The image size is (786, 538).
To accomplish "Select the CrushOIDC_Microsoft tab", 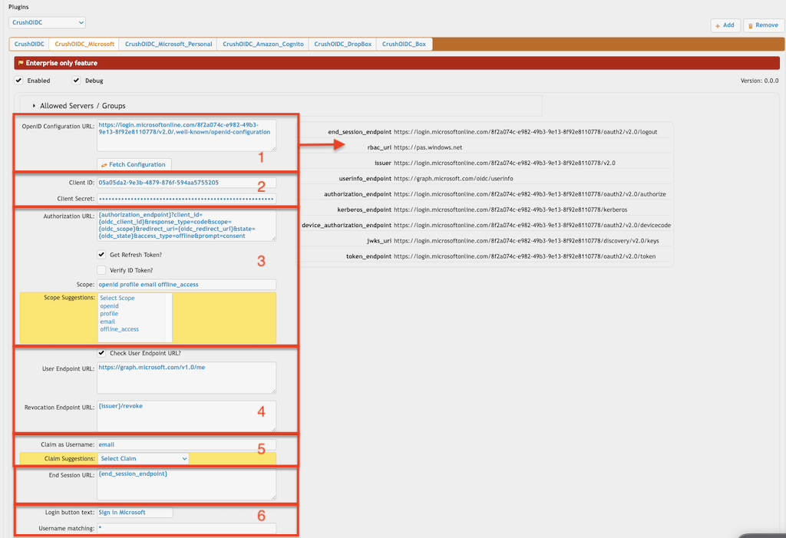I will [x=84, y=44].
